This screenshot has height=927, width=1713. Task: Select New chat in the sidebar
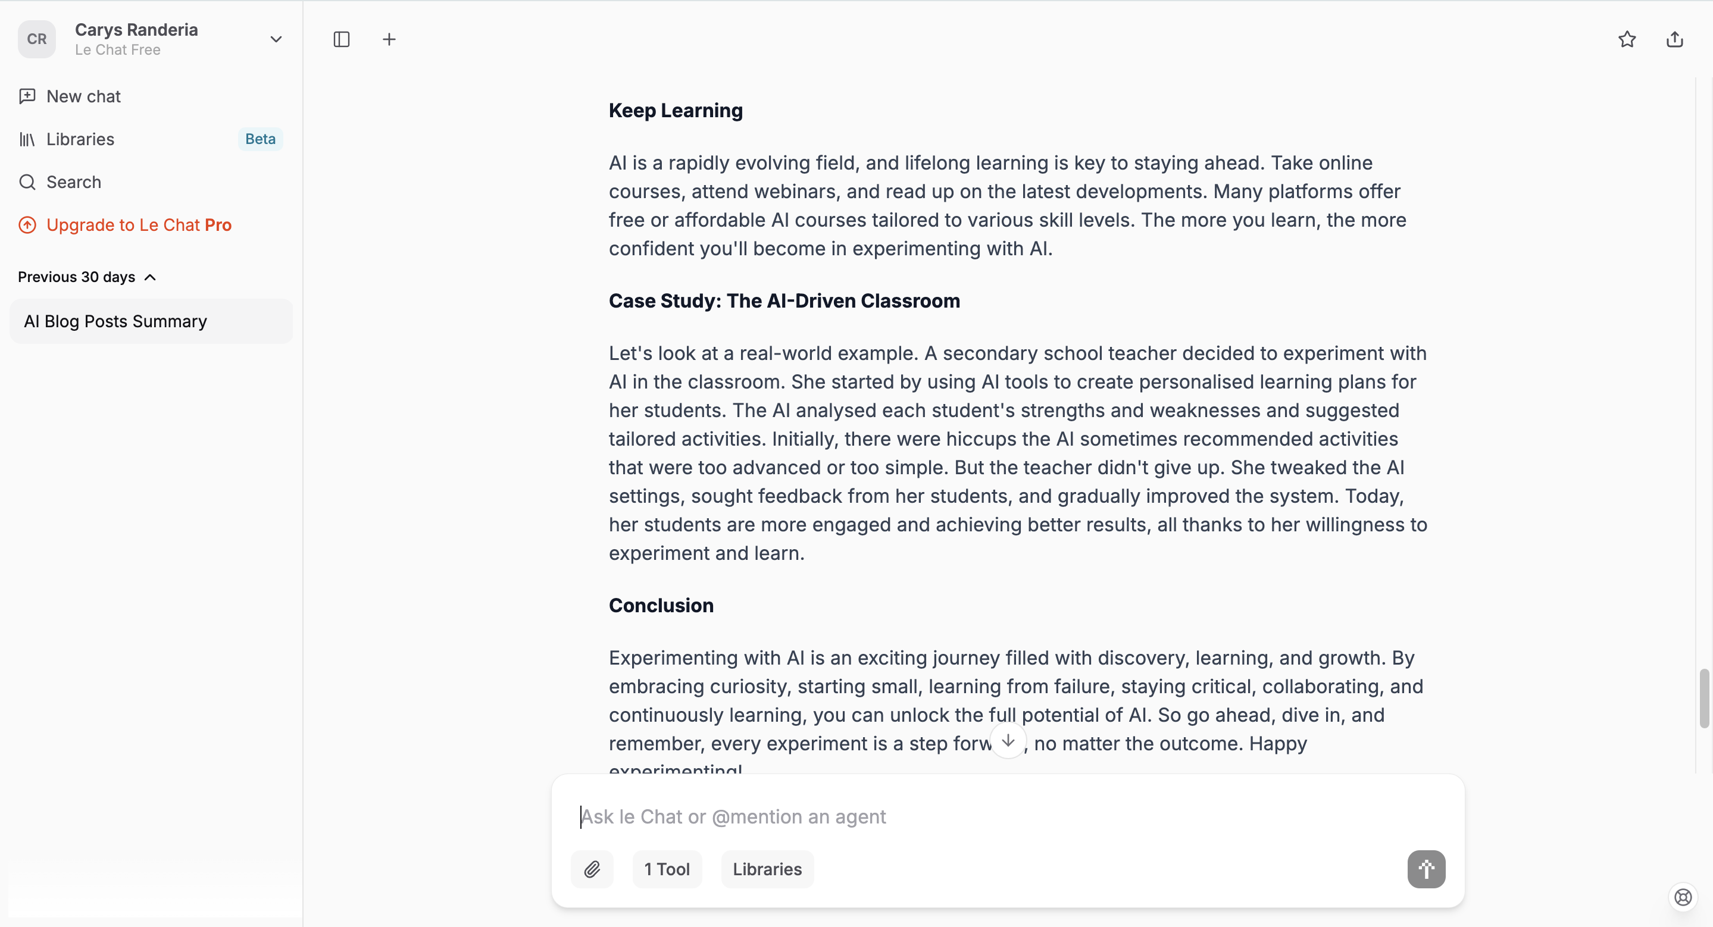coord(83,96)
